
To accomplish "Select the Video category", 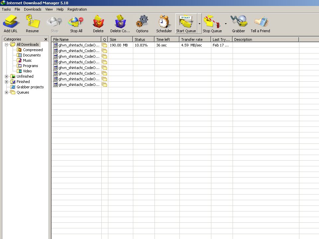I will pyautogui.click(x=27, y=71).
